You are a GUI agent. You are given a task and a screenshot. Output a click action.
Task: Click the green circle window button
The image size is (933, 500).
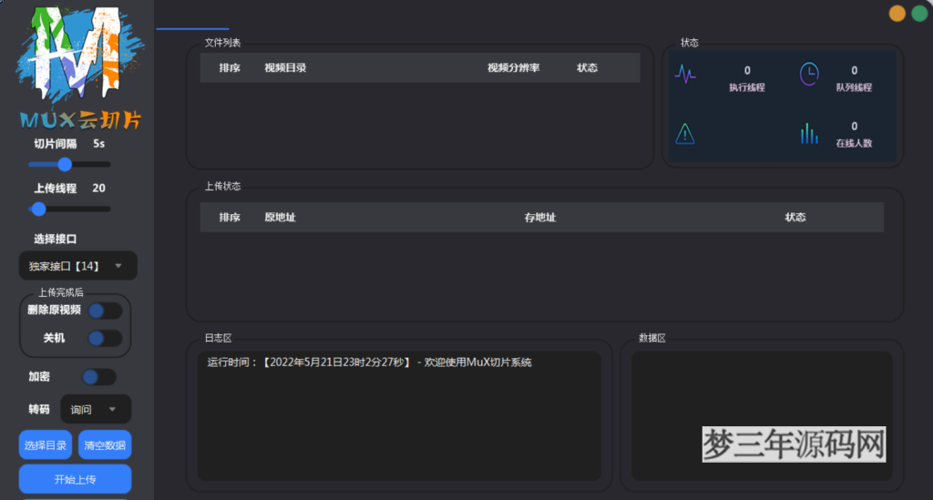pos(919,14)
